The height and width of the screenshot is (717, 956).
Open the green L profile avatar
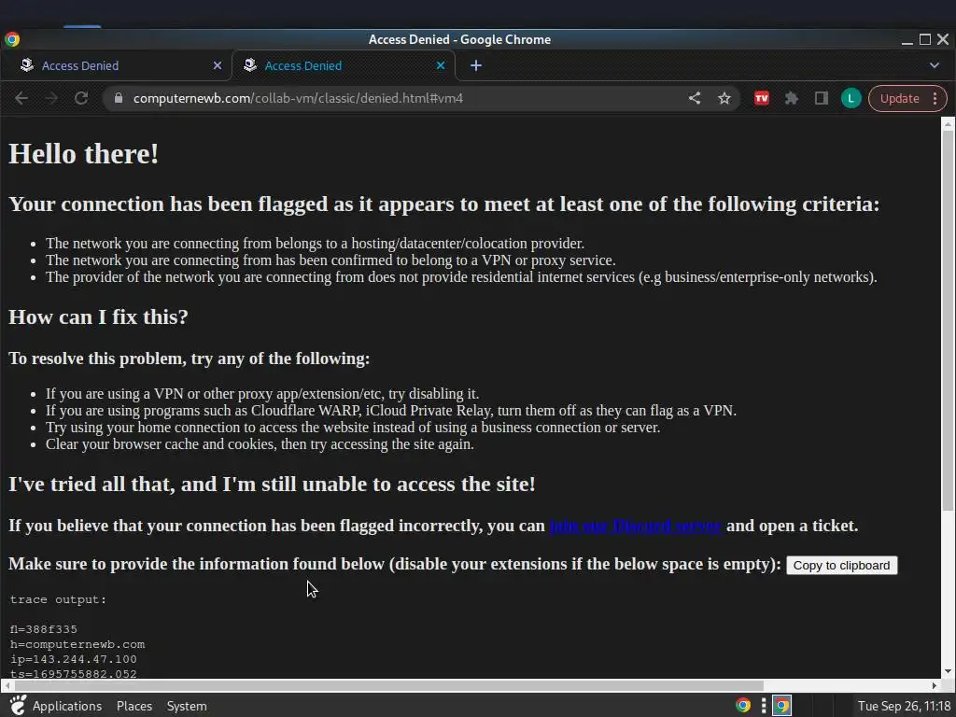851,98
